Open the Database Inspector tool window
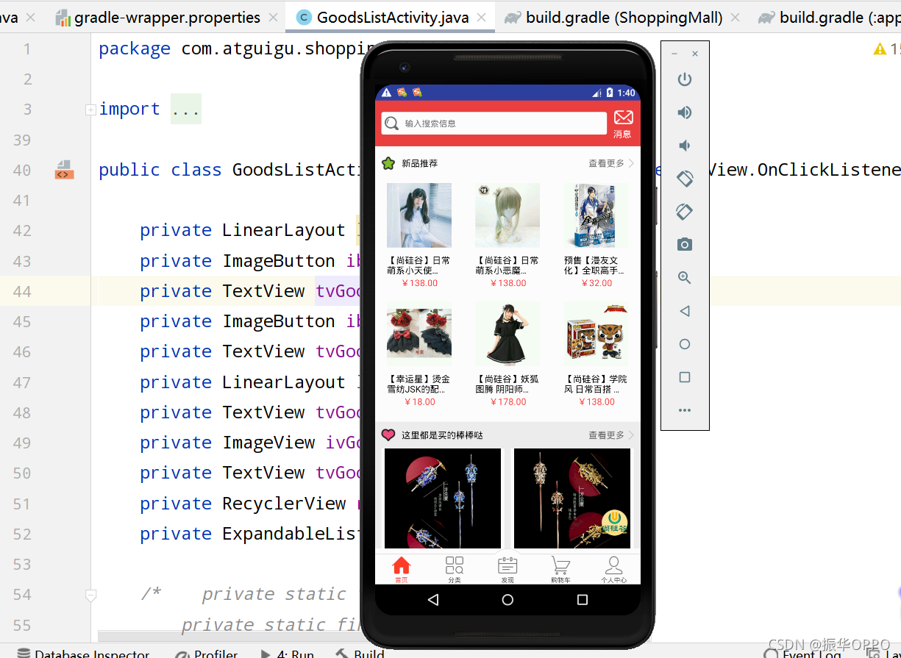This screenshot has height=658, width=901. pyautogui.click(x=83, y=653)
